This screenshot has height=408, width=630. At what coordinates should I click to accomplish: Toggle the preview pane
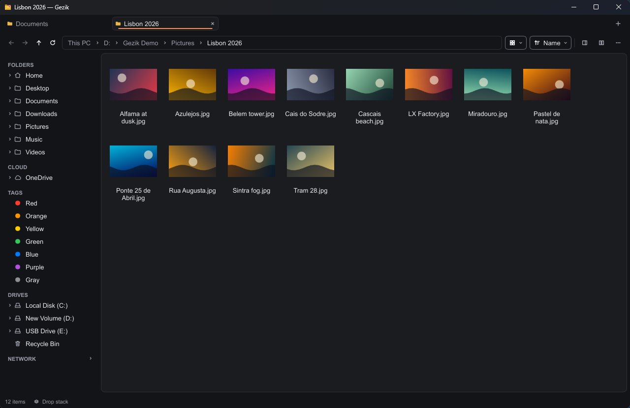click(x=585, y=43)
